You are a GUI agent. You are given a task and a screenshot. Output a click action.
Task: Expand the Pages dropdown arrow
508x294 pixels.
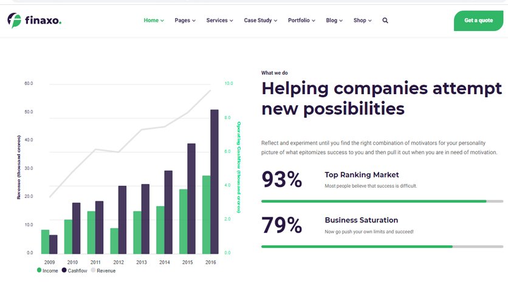(194, 21)
